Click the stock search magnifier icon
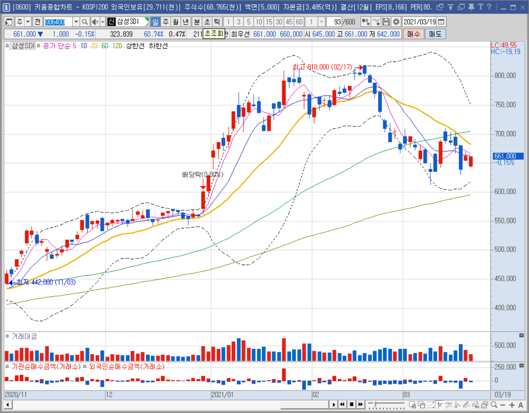 [85, 22]
